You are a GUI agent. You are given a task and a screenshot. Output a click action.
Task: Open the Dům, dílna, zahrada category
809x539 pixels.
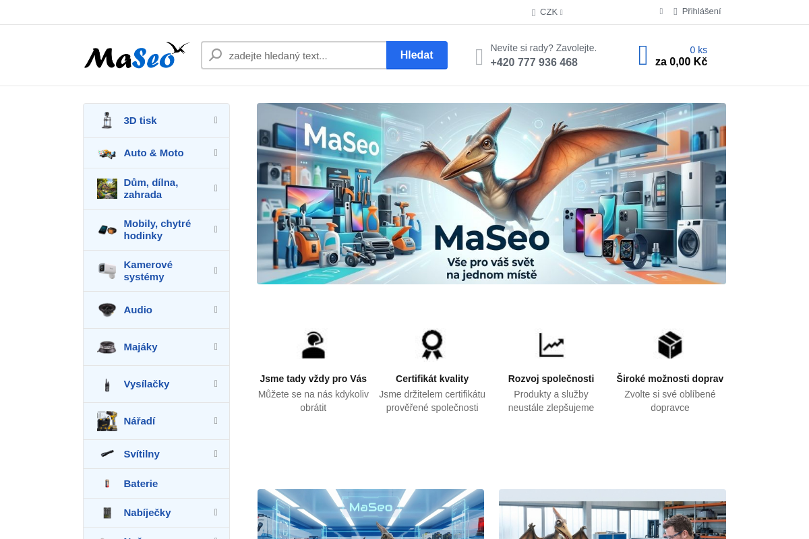(x=156, y=189)
